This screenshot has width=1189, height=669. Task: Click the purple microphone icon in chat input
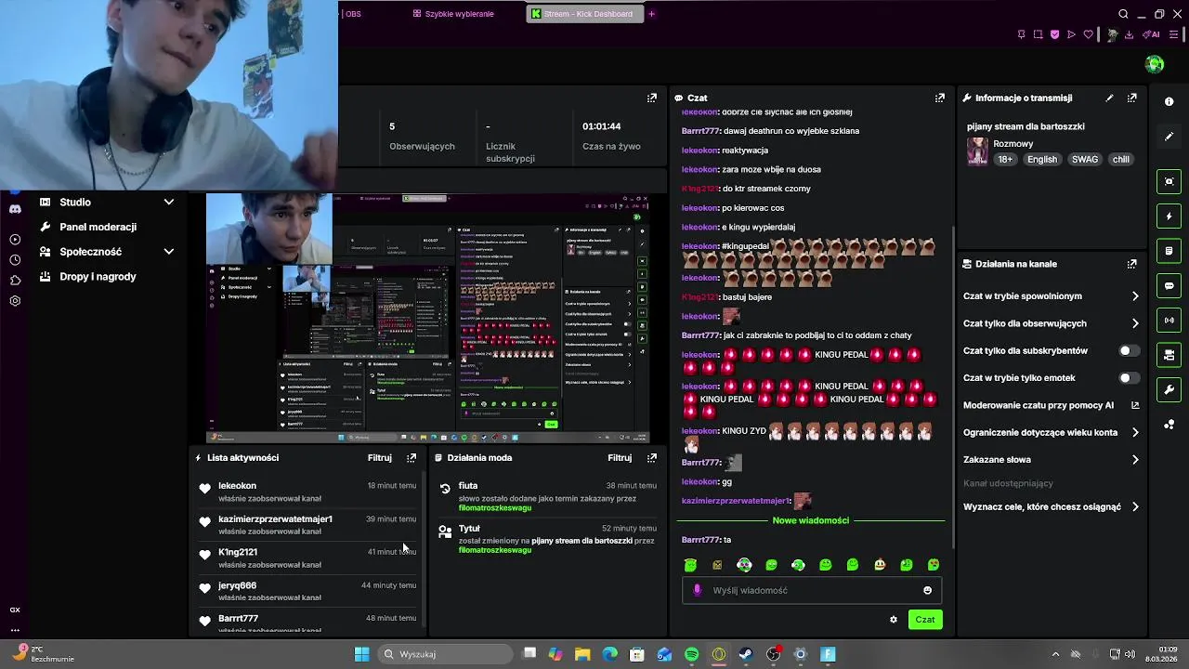pos(698,590)
